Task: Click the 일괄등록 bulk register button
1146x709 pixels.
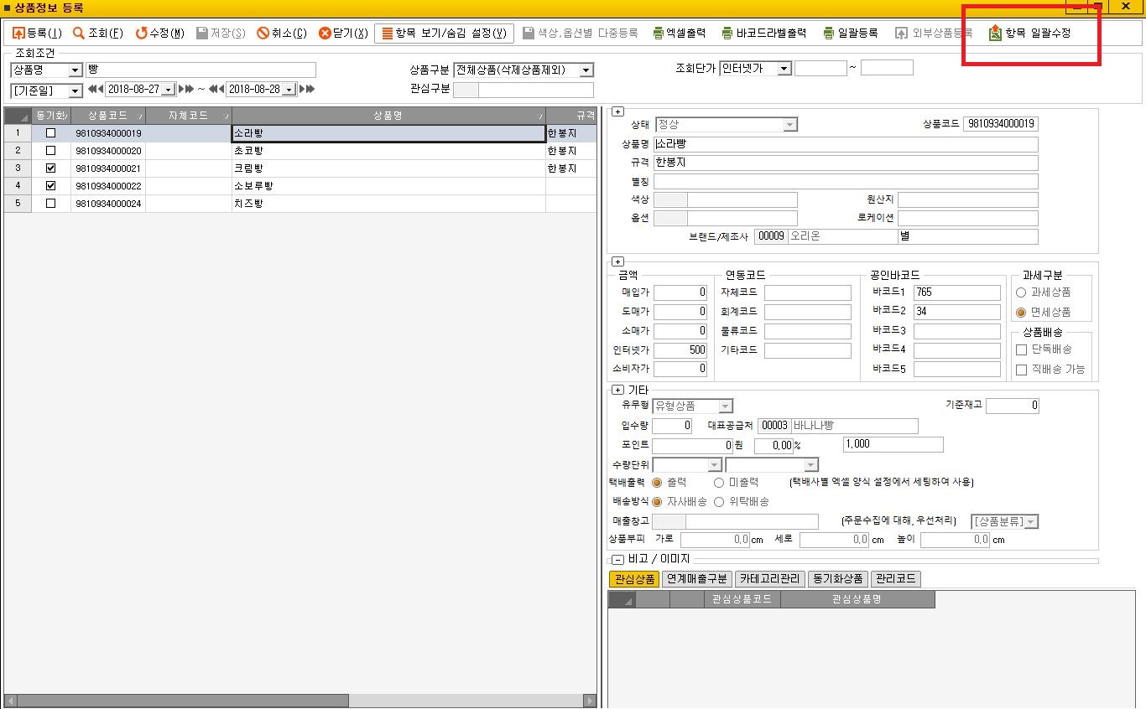Action: pyautogui.click(x=850, y=34)
